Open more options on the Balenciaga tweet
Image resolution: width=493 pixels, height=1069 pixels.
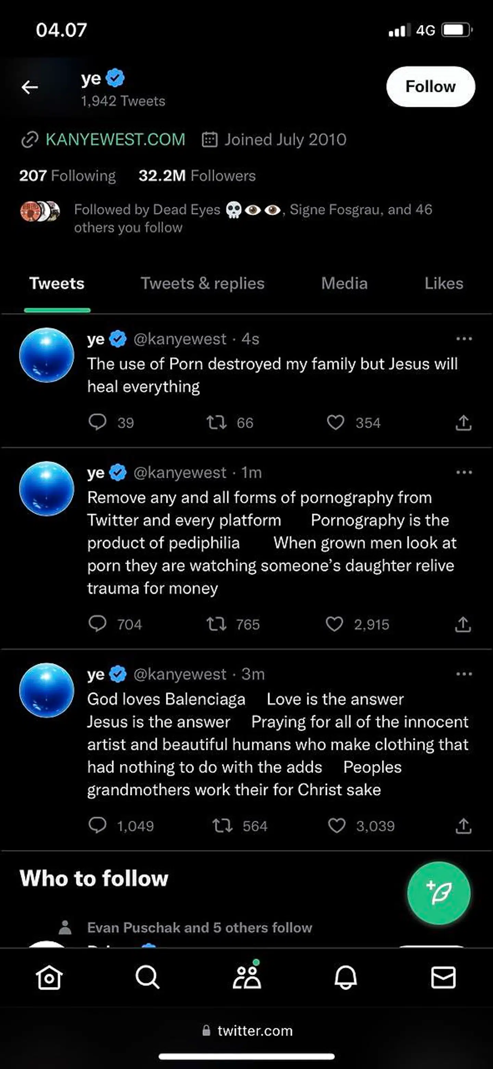coord(463,673)
